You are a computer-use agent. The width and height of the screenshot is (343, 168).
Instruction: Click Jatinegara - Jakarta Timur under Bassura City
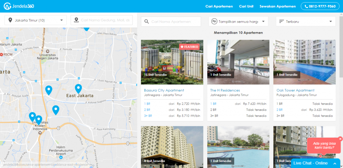pos(163,95)
